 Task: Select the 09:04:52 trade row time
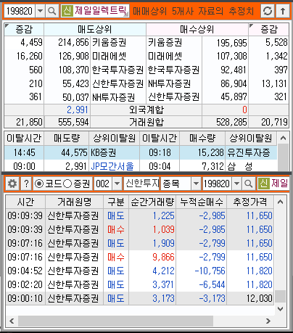[x=25, y=271]
